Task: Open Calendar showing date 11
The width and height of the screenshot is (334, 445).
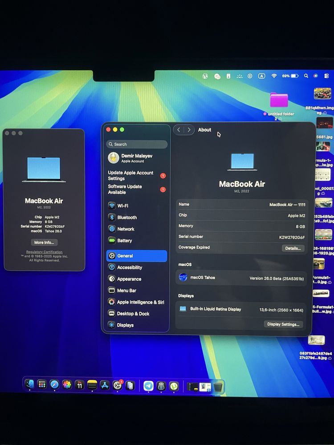Action: click(x=80, y=385)
